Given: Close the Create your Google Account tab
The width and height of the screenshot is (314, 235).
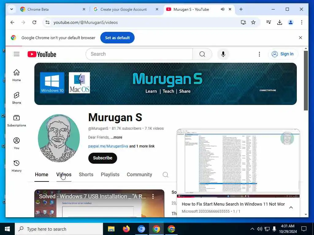Looking at the screenshot, I should point(157,9).
